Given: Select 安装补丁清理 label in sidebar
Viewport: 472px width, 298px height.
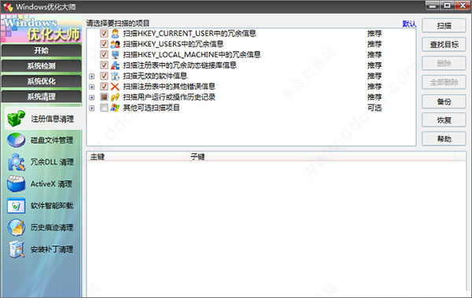Looking at the screenshot, I should 52,249.
